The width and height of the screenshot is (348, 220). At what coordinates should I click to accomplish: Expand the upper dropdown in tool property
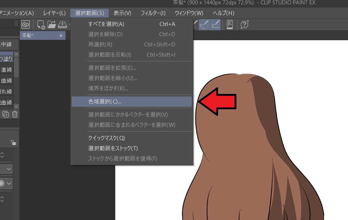pyautogui.click(x=9, y=169)
